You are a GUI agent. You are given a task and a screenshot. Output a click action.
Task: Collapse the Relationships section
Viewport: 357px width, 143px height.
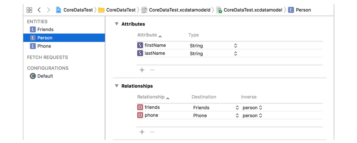[117, 86]
